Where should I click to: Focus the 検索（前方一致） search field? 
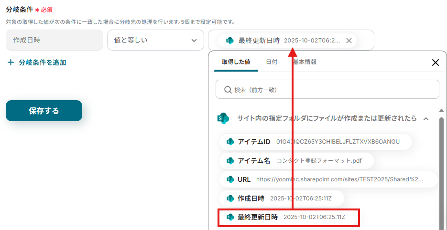[330, 90]
